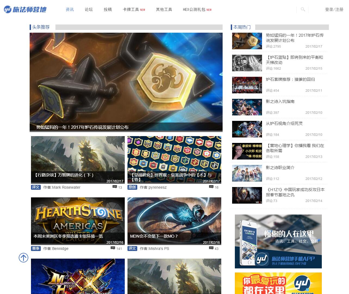Open the large headline banner image
Viewport: 349px width, 294px height.
(126, 82)
